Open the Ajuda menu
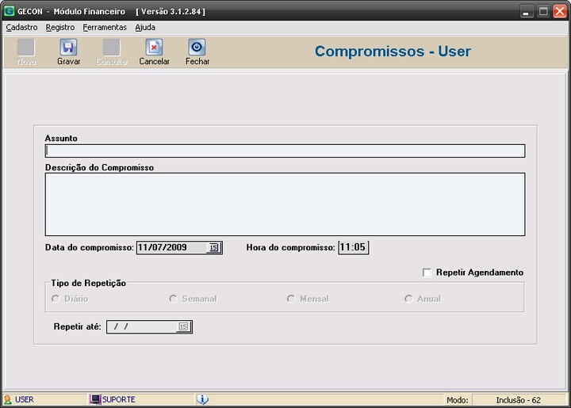Image resolution: width=571 pixels, height=408 pixels. [x=145, y=27]
